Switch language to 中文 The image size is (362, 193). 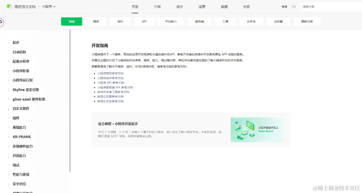[284, 6]
